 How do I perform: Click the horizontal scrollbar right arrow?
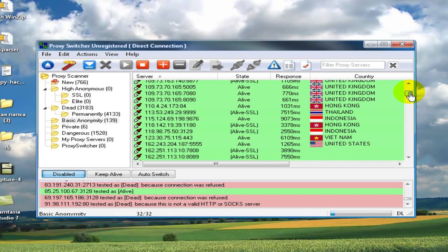(400, 164)
